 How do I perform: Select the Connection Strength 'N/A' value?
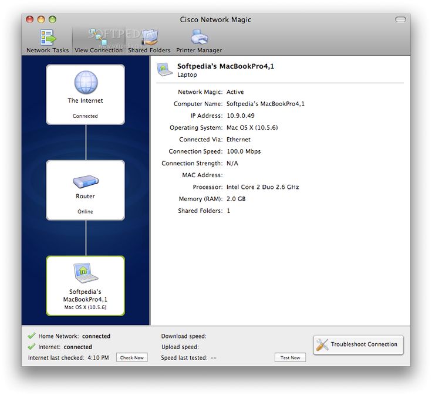[x=232, y=163]
